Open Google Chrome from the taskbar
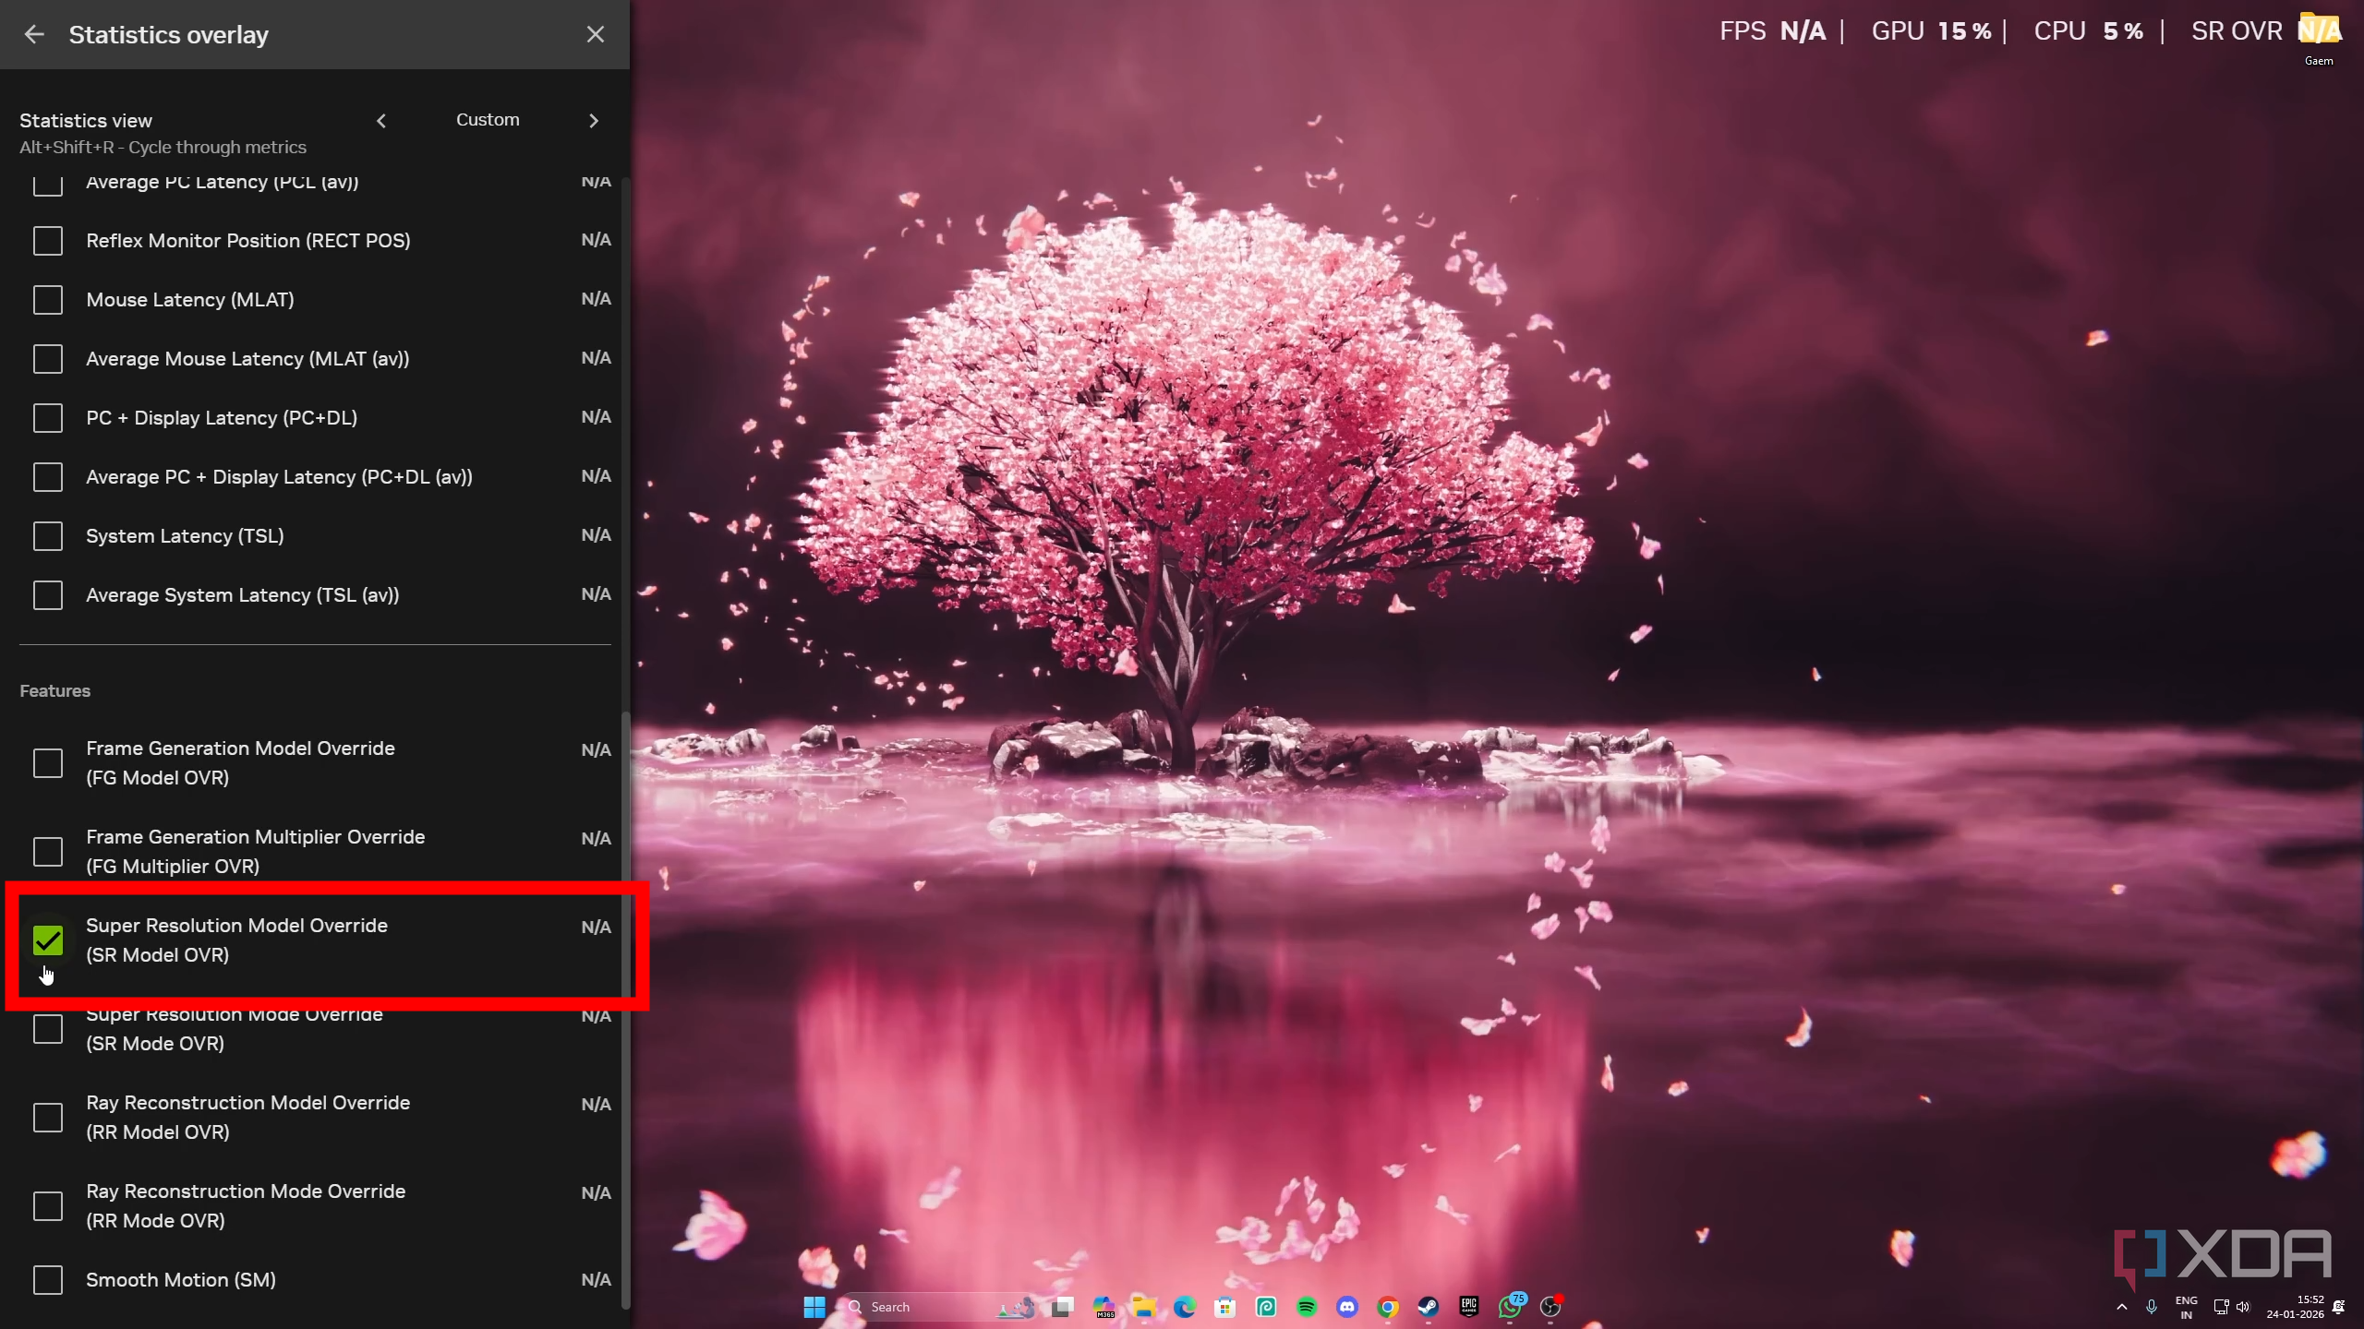 [1388, 1307]
